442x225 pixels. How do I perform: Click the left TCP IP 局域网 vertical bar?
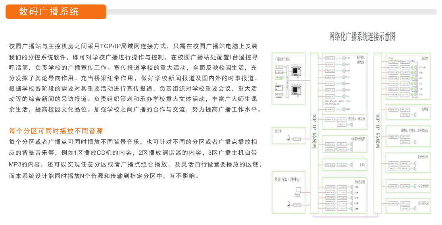[314, 134]
